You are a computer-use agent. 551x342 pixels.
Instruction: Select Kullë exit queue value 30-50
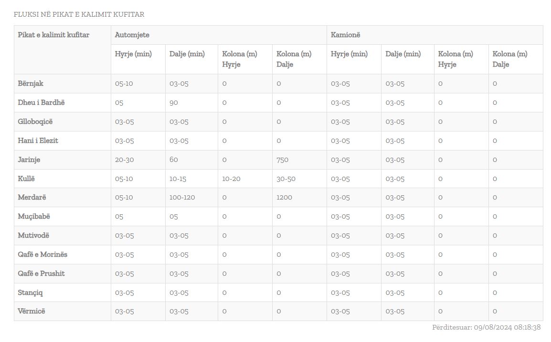pos(286,179)
